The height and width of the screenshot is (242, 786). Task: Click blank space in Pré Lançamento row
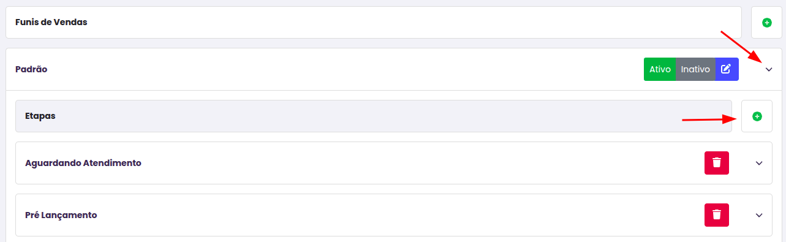pos(398,215)
